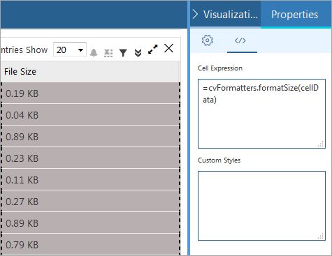
Task: Select the 0.19 KB cell
Action: click(x=90, y=93)
